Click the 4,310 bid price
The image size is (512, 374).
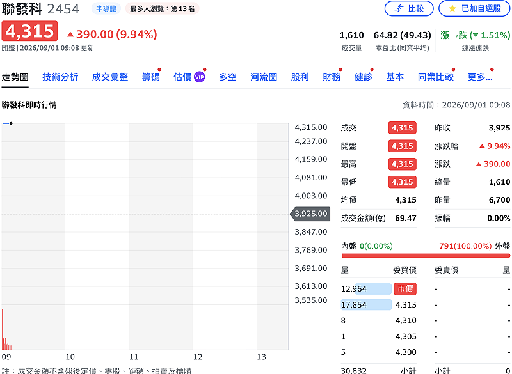tap(406, 320)
